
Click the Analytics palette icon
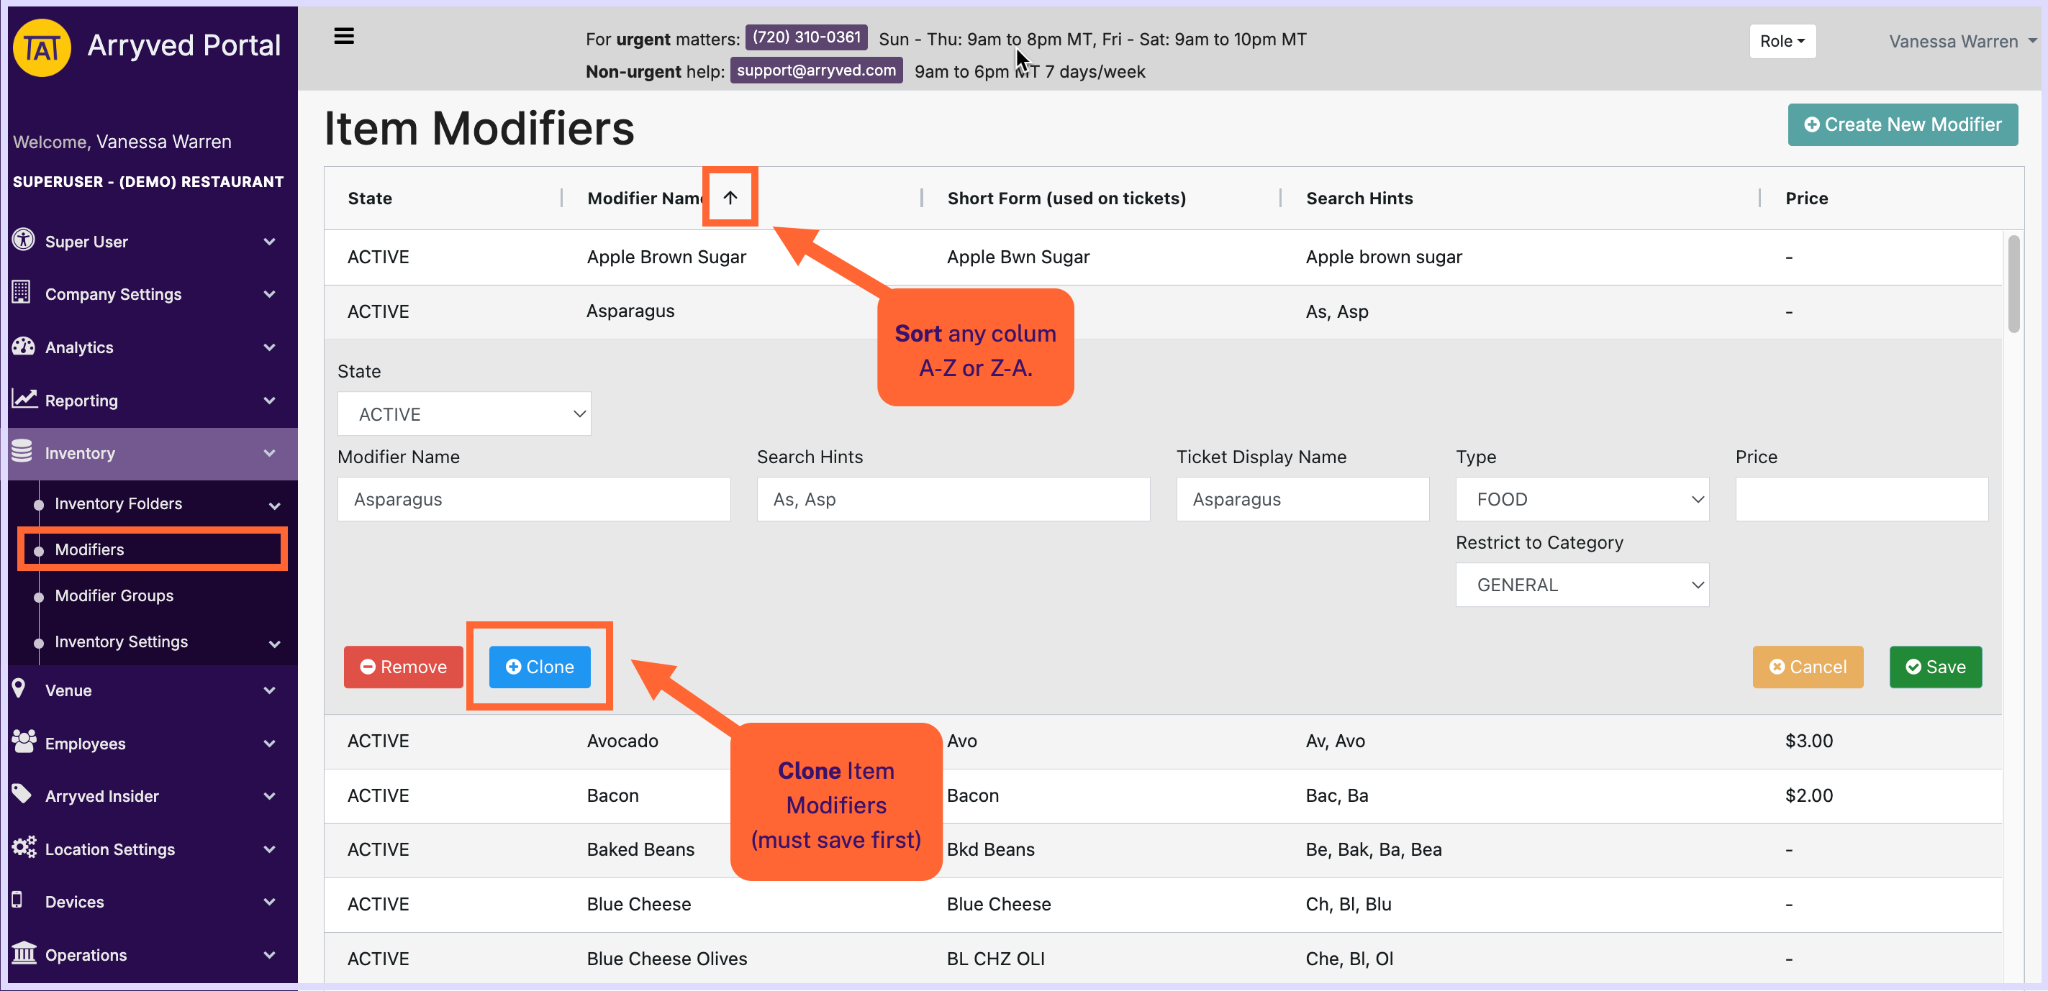[23, 346]
